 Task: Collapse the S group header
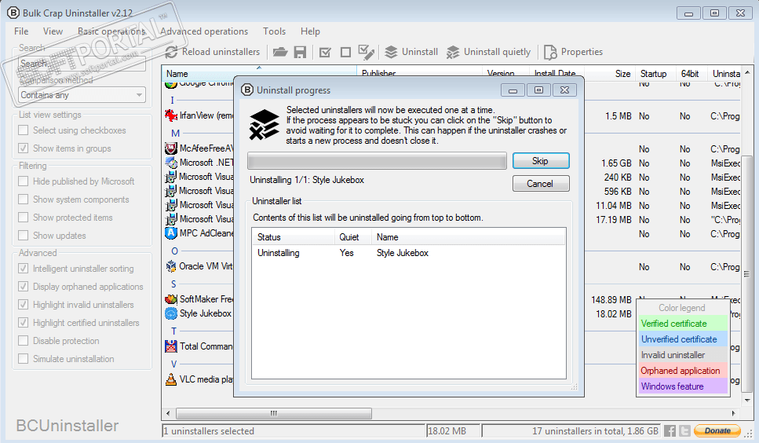[173, 284]
